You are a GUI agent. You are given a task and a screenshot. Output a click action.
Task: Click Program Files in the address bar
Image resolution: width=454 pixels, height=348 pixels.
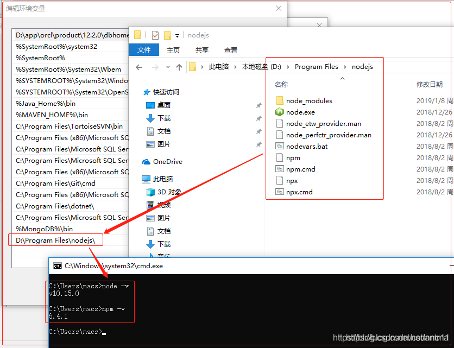pos(317,67)
